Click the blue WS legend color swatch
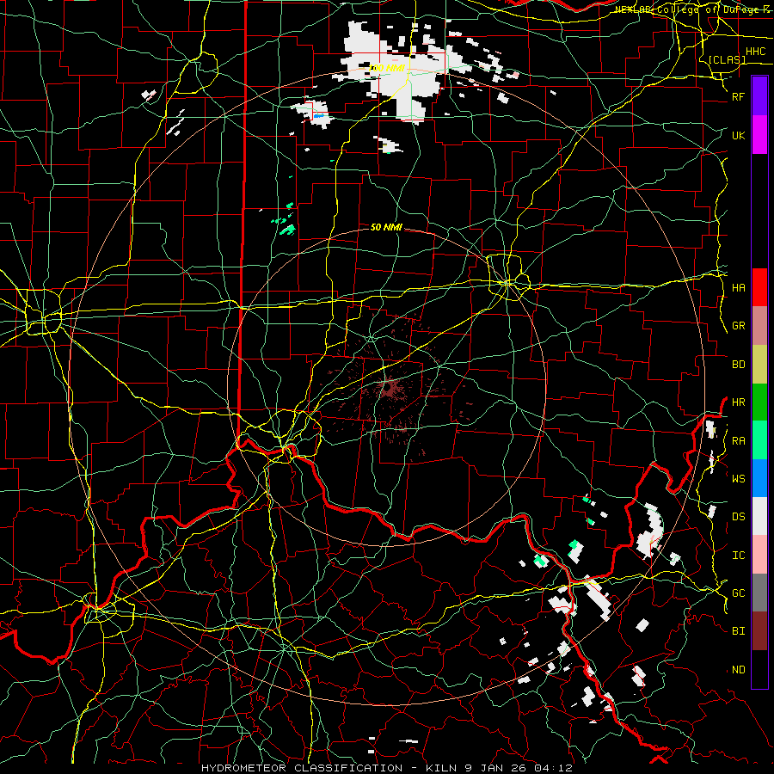This screenshot has height=774, width=774. [759, 478]
